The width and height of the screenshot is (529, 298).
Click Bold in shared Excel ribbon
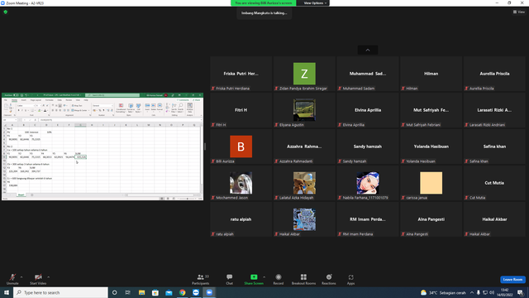(x=18, y=110)
